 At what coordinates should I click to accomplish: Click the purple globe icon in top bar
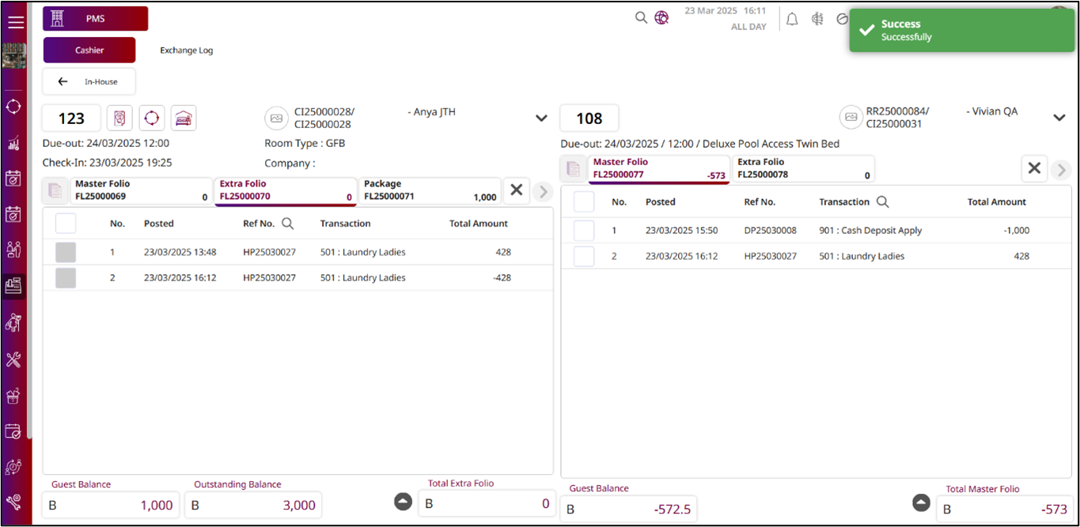(661, 17)
